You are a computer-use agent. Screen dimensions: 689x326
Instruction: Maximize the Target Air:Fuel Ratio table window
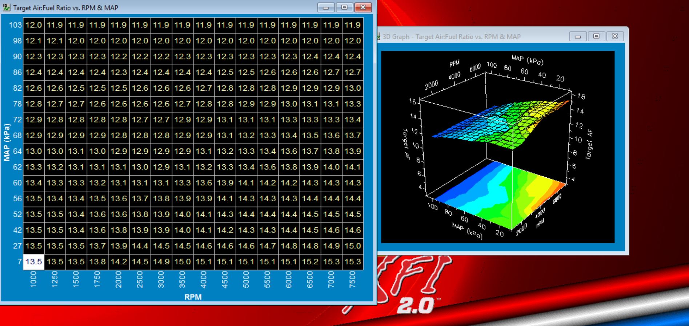(x=344, y=8)
